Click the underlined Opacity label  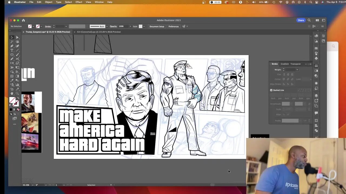click(x=113, y=26)
